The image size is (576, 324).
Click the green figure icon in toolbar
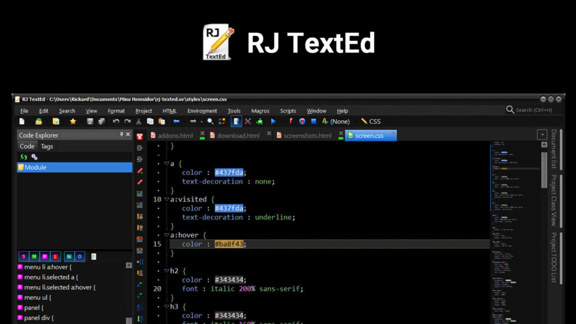pyautogui.click(x=259, y=121)
